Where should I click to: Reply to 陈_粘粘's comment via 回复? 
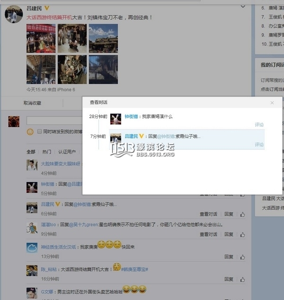pyautogui.click(x=229, y=278)
